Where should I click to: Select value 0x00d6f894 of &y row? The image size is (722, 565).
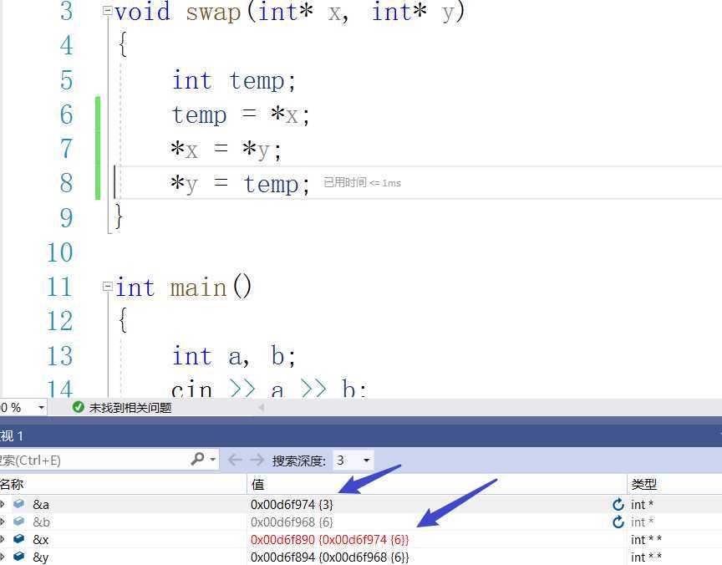[x=330, y=557]
